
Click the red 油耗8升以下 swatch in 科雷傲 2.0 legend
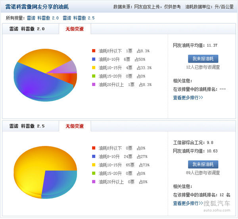pos(94,51)
